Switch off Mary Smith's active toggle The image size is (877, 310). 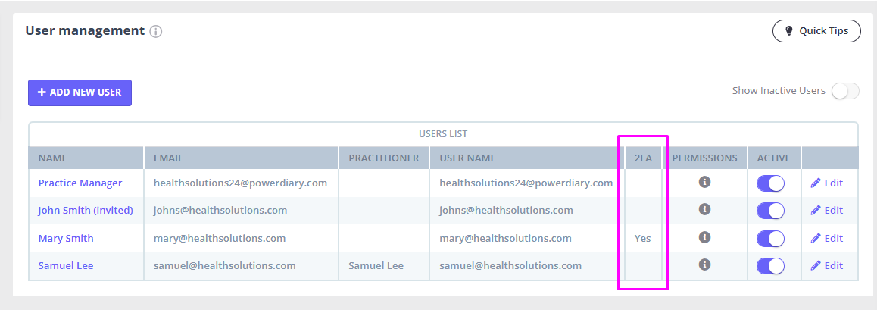point(770,239)
